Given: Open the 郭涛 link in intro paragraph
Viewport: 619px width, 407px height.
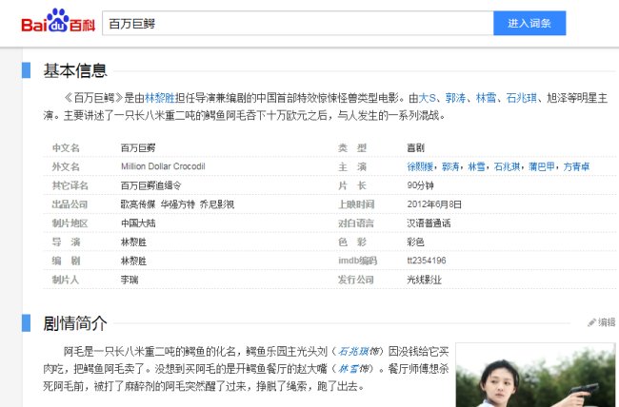Looking at the screenshot, I should click(455, 97).
